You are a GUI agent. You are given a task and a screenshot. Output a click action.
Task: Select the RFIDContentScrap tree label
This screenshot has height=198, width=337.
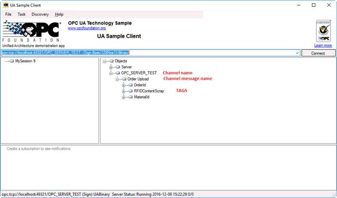pyautogui.click(x=149, y=91)
